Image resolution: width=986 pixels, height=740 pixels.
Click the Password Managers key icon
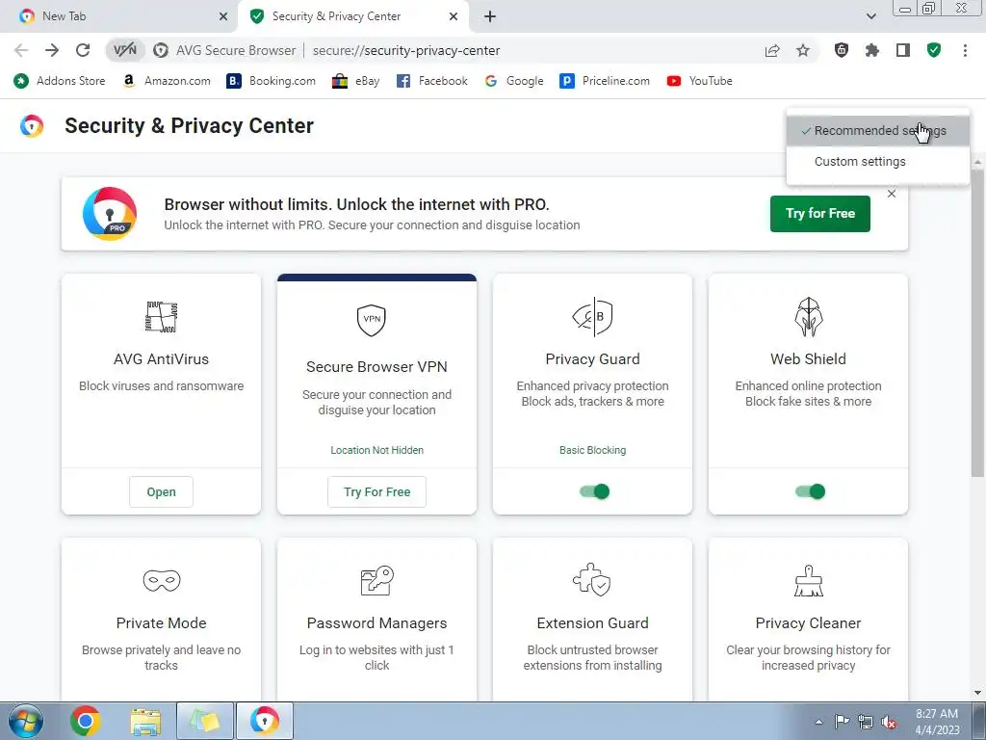376,580
